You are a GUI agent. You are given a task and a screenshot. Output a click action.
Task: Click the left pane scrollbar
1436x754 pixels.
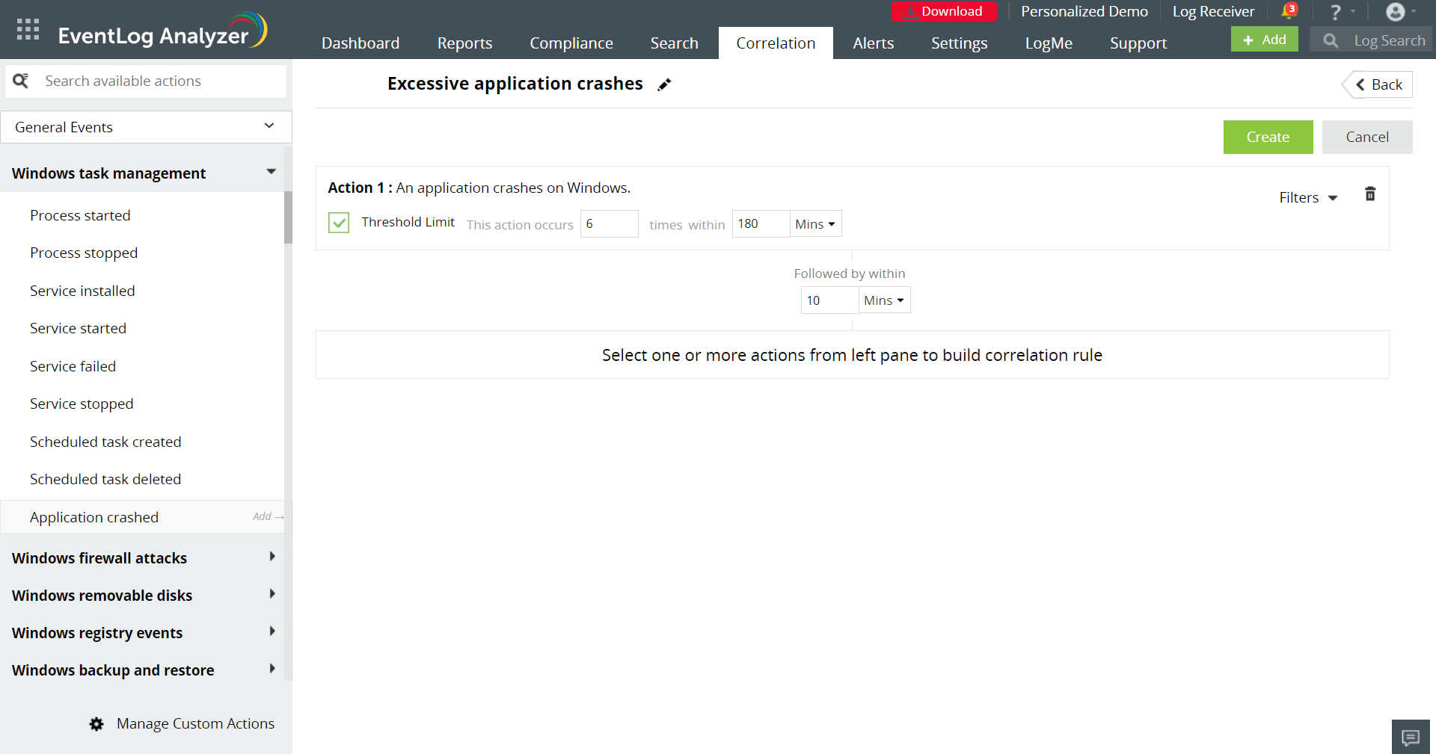(x=288, y=217)
